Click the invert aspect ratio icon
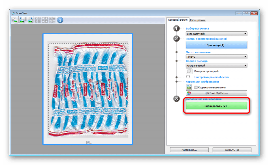This screenshot has width=269, height=165. click(189, 71)
